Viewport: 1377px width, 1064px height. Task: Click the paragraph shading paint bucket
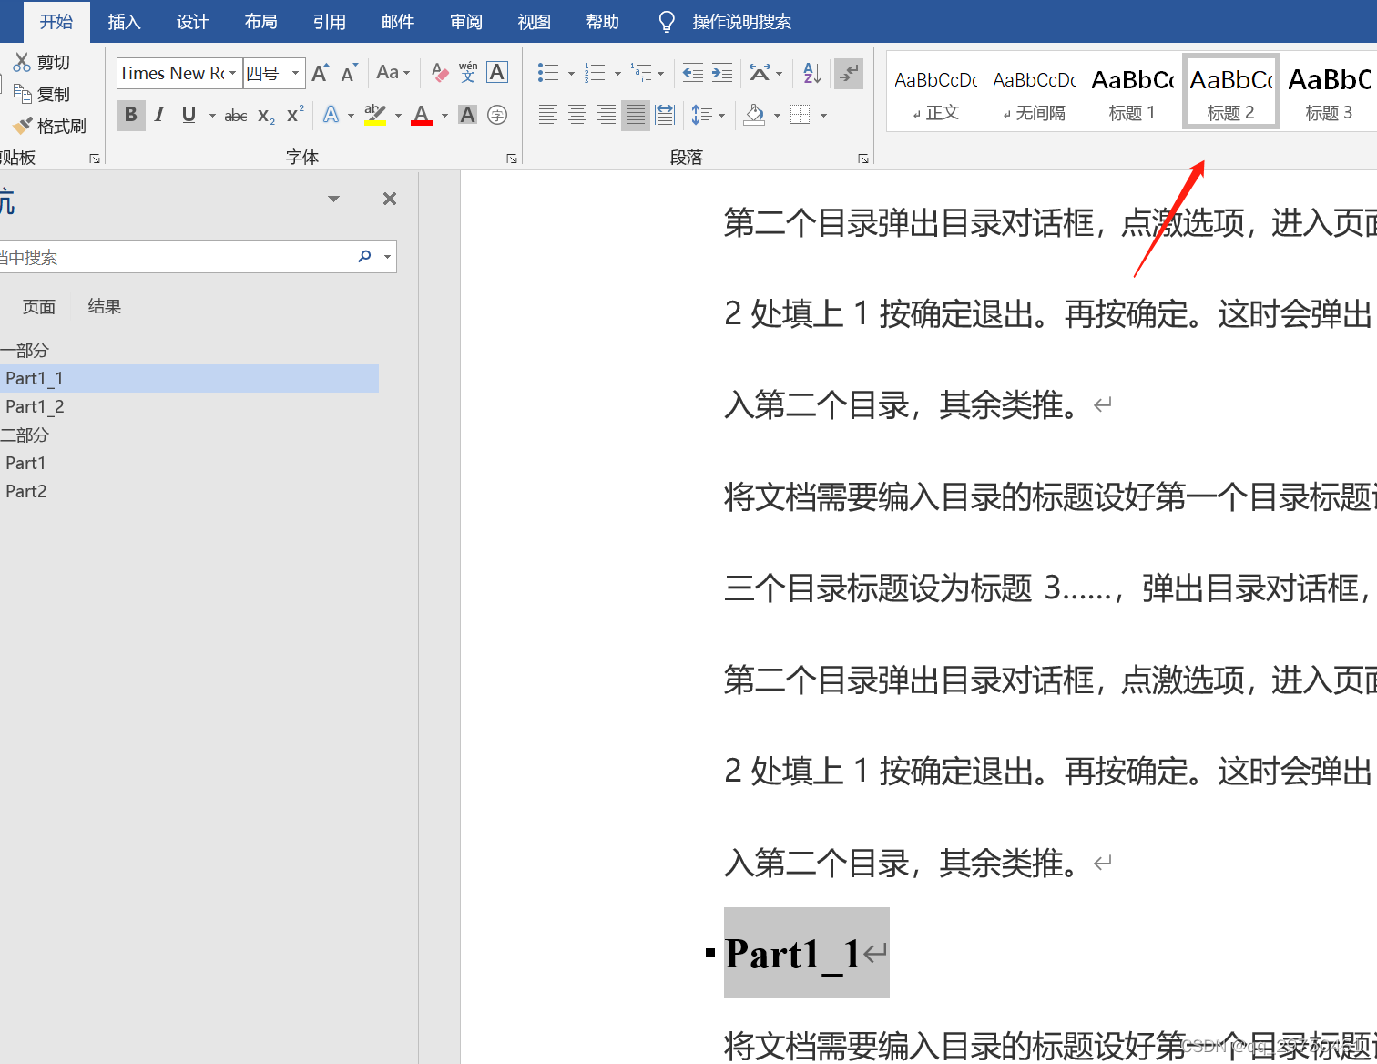click(x=755, y=115)
